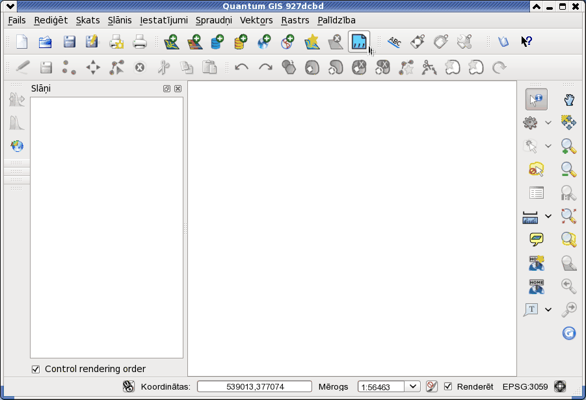The height and width of the screenshot is (400, 586).
Task: Zoom to full extent magnifier with arrows
Action: click(569, 216)
